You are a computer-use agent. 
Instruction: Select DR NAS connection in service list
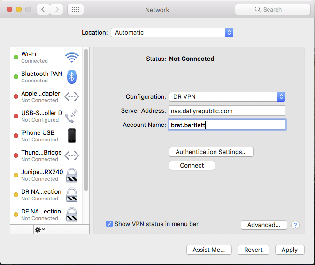point(41,195)
